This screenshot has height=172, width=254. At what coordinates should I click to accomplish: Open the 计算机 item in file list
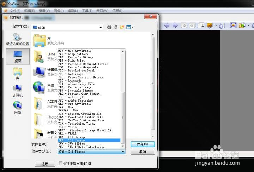coord(46,72)
